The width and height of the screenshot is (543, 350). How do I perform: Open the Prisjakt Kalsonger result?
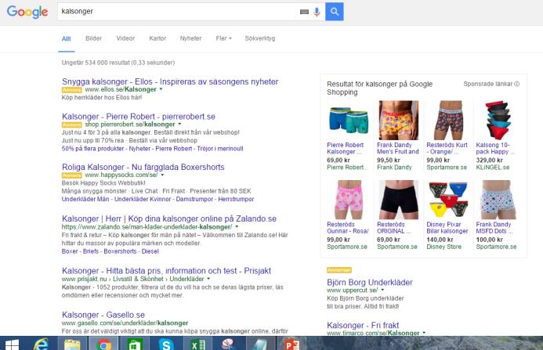166,271
